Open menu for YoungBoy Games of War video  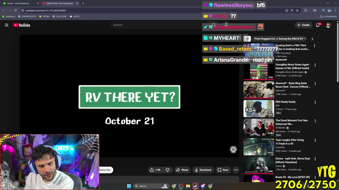point(315,65)
